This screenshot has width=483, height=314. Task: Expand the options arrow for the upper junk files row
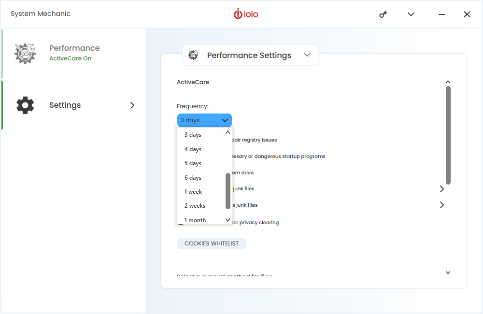coord(442,189)
